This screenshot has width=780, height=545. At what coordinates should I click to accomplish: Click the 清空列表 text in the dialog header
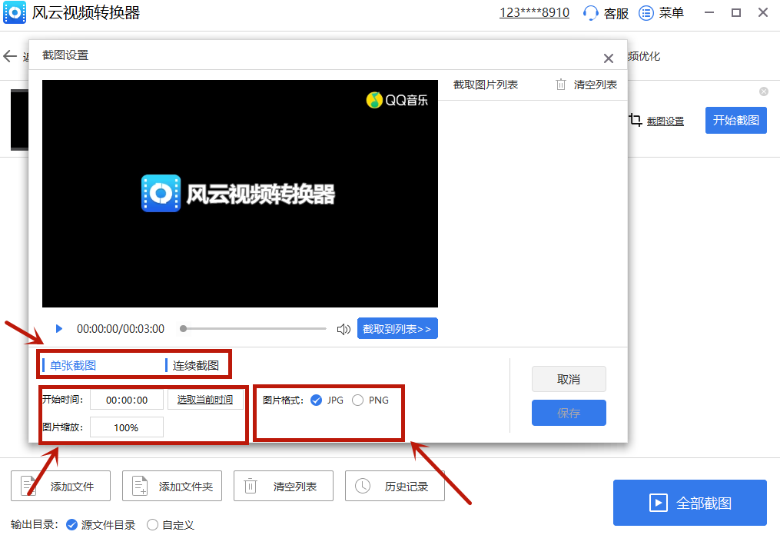pyautogui.click(x=595, y=85)
